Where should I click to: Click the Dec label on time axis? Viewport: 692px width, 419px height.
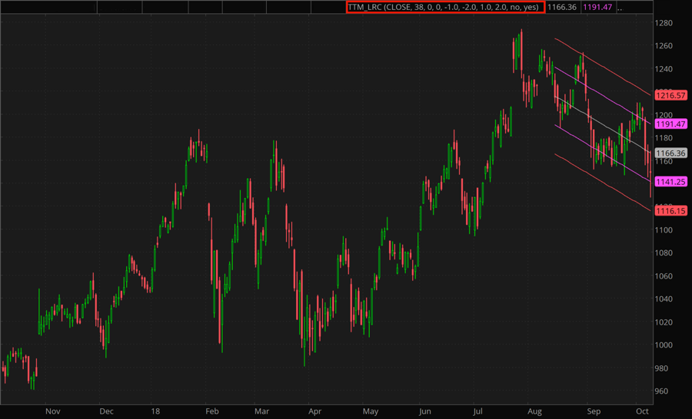(107, 411)
